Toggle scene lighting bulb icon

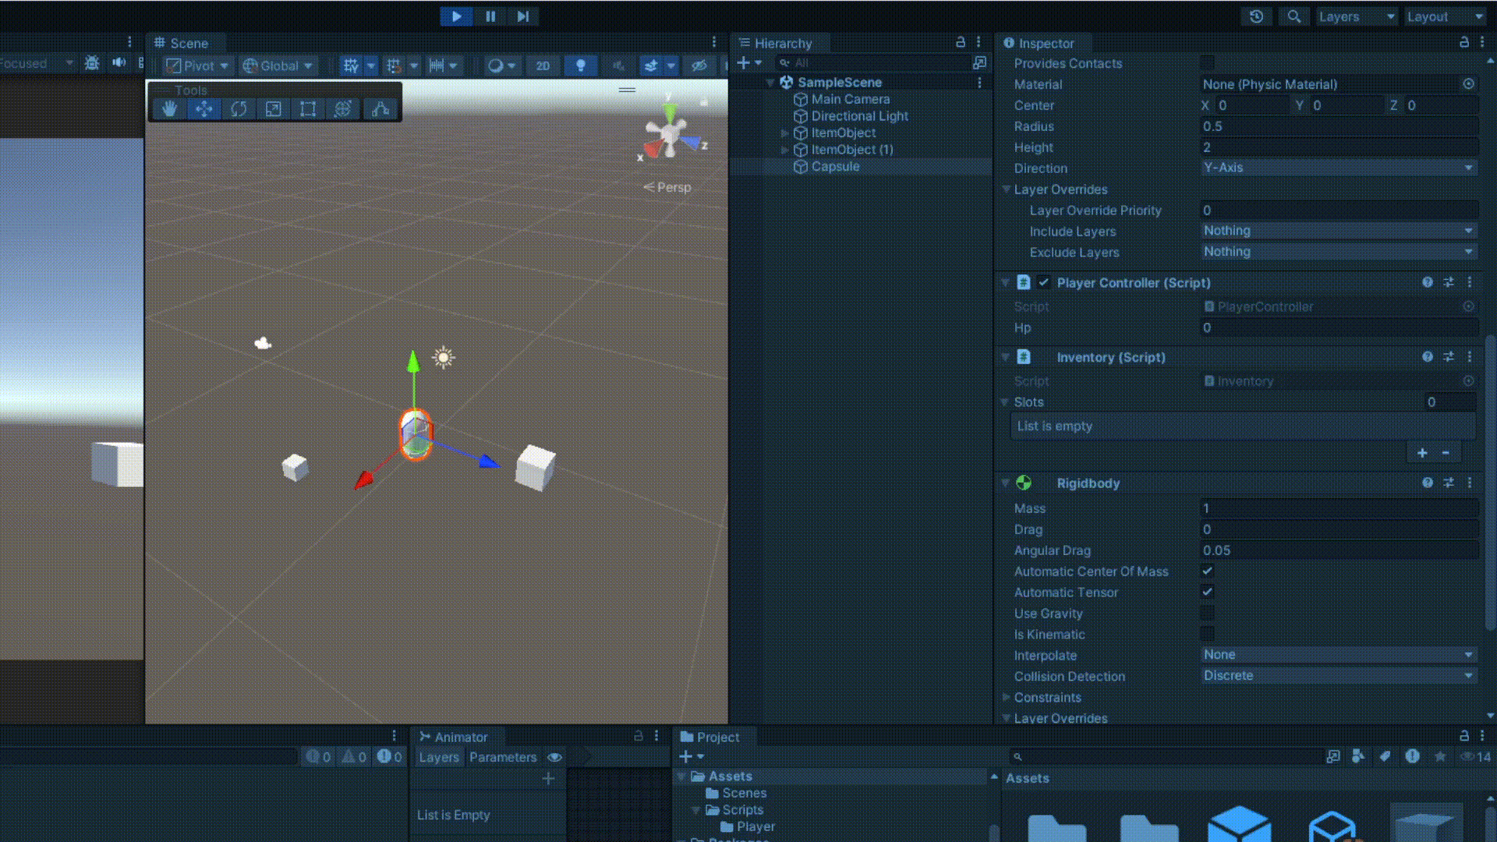pyautogui.click(x=580, y=65)
